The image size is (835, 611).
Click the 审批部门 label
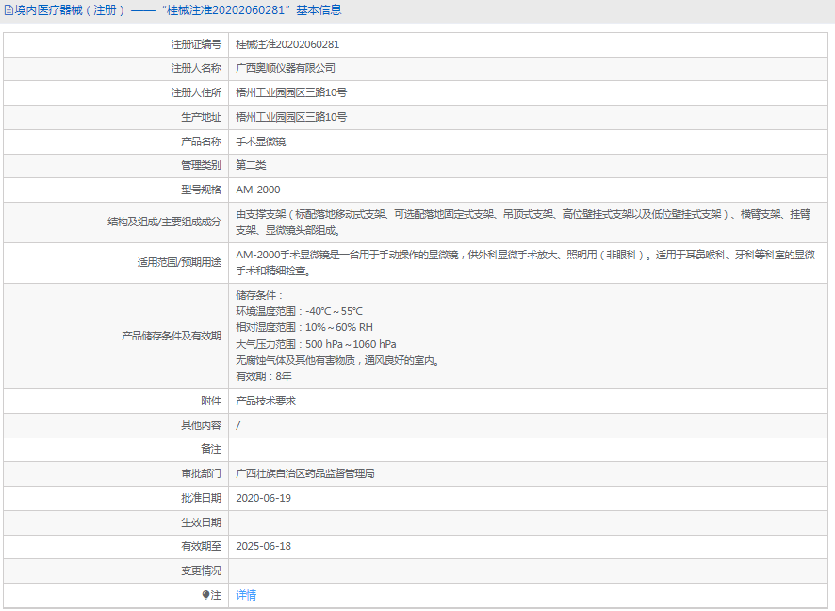[x=201, y=473]
